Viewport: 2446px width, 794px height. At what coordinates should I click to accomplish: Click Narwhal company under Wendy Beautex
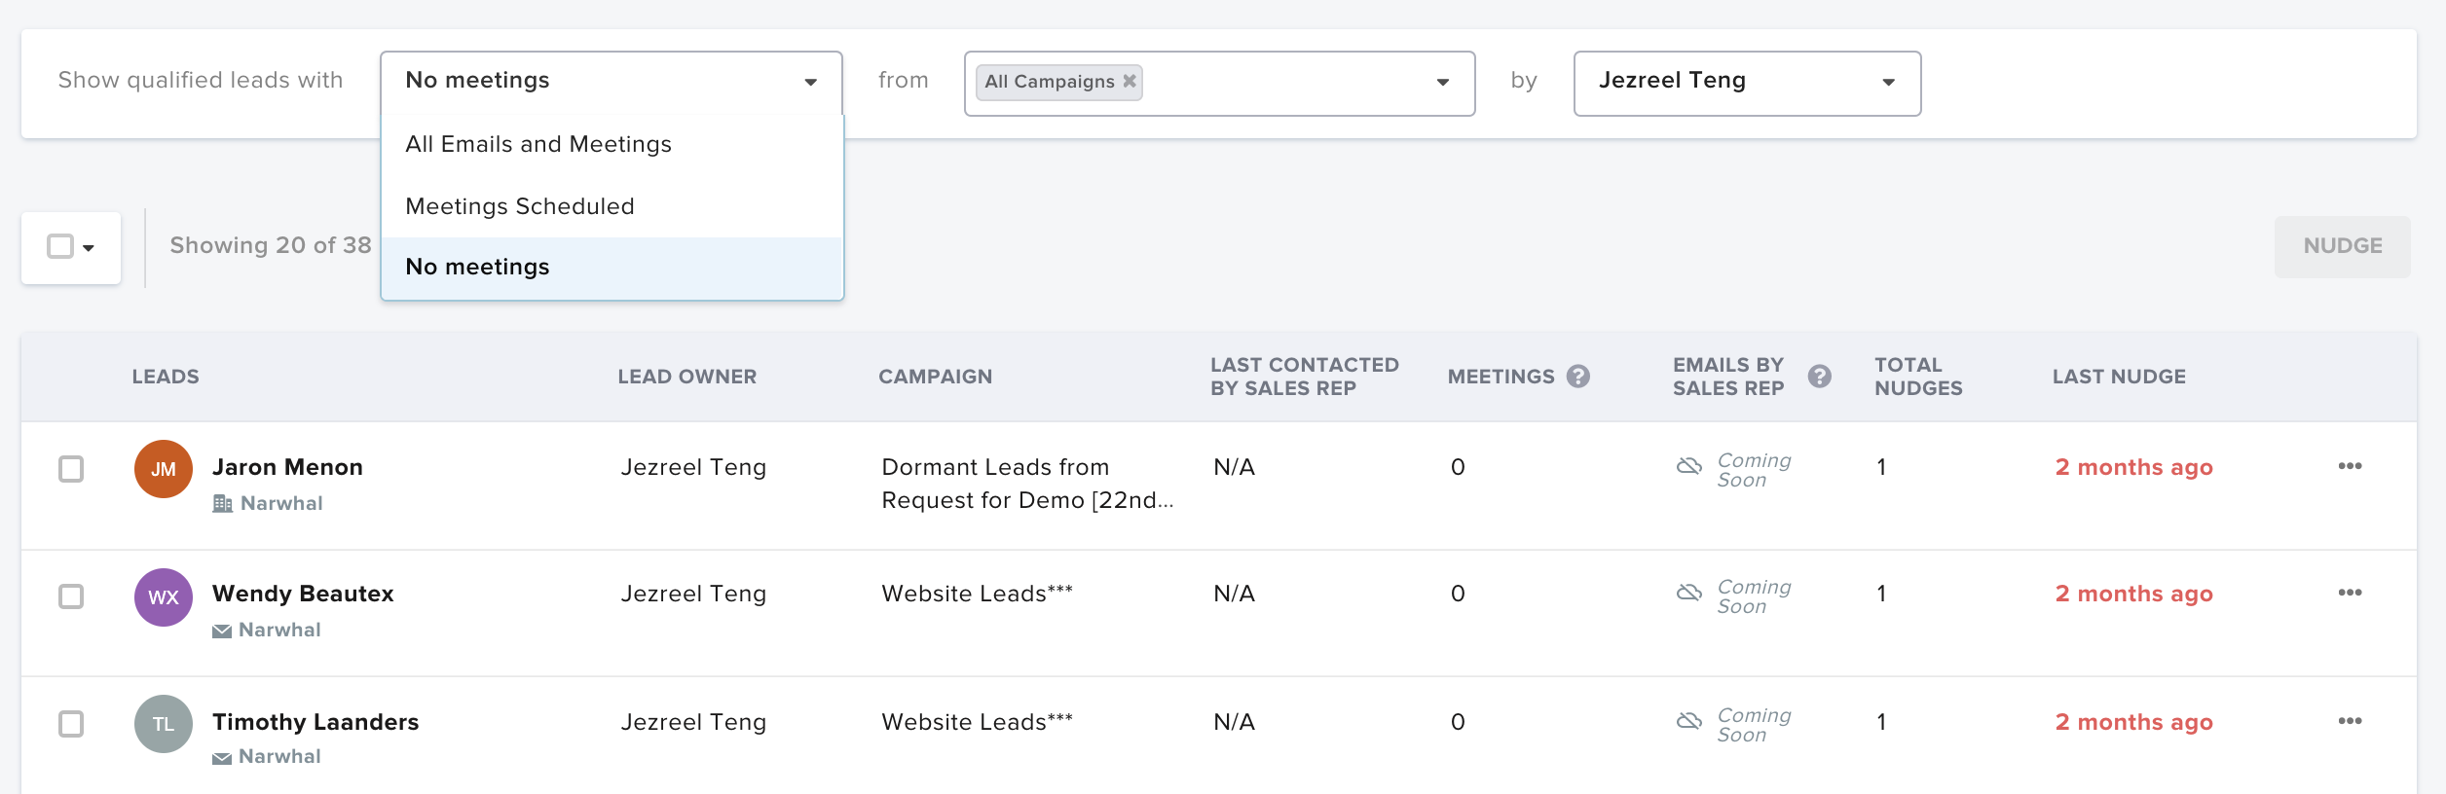point(279,630)
